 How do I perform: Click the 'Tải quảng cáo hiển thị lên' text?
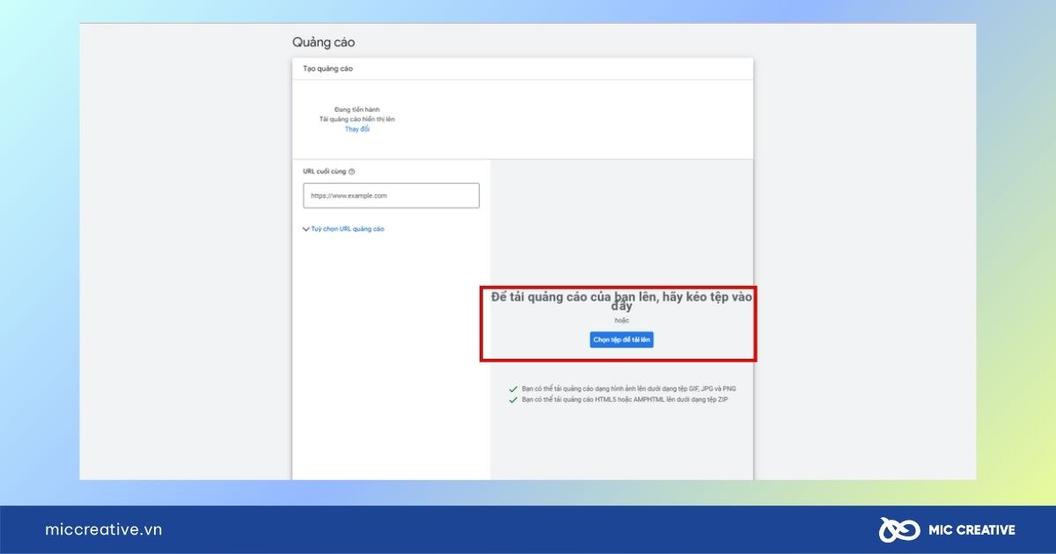pos(357,119)
